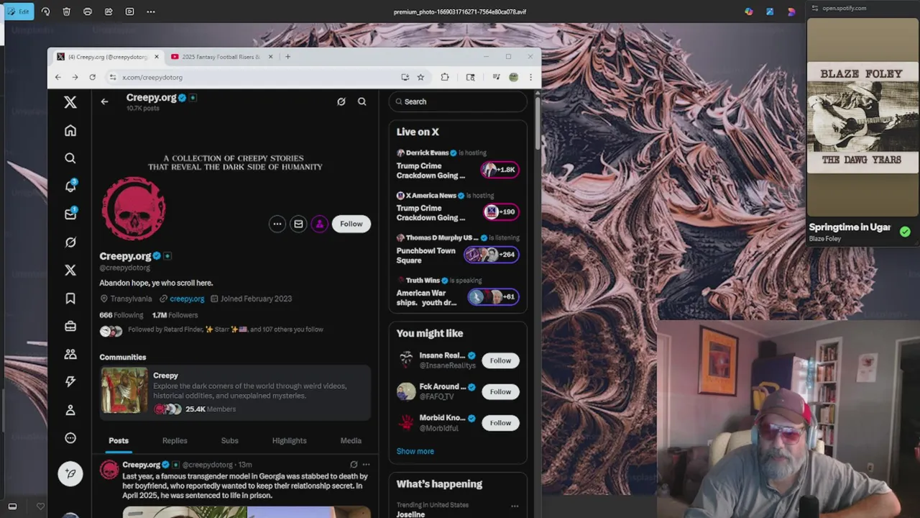Open the Photos app more options ellipsis

(x=150, y=12)
